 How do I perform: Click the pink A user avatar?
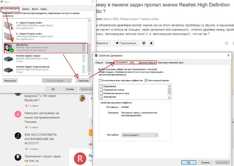[x=18, y=114]
